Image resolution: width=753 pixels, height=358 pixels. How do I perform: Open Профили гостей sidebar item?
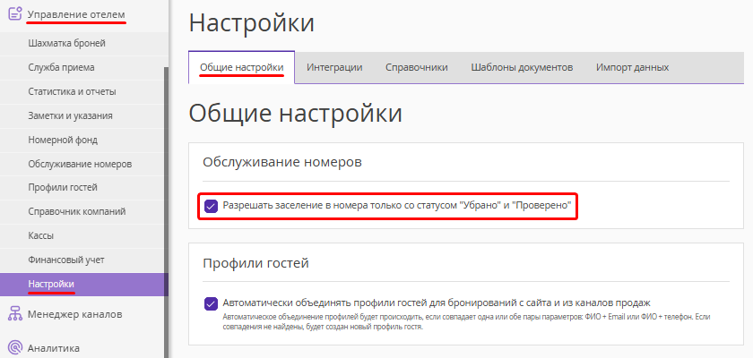[x=84, y=187]
